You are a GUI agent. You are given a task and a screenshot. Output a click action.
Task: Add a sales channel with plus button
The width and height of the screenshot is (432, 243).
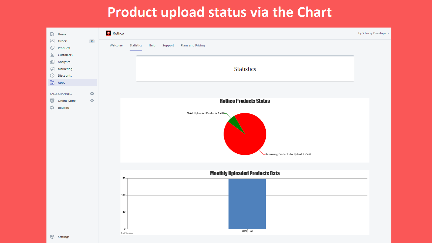[x=92, y=94]
